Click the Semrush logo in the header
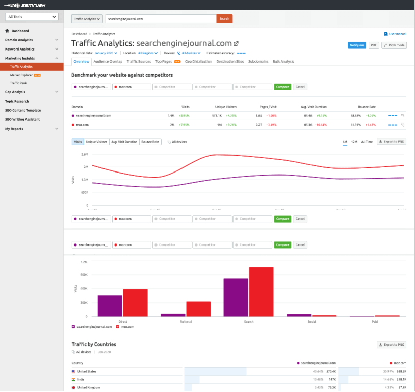The image size is (415, 392). pos(25,5)
